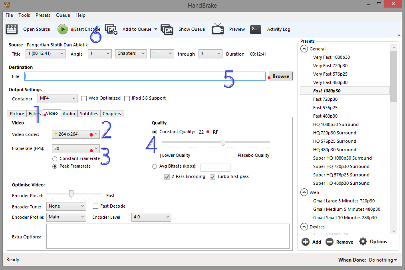Viewport: 405px width, 270px height.
Task: Click the HandBrake app icon in title bar
Action: pos(7,5)
